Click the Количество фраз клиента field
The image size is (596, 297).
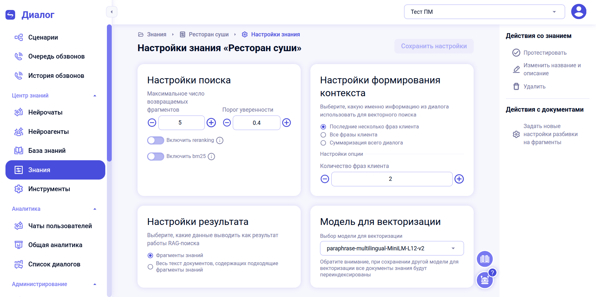[392, 179]
